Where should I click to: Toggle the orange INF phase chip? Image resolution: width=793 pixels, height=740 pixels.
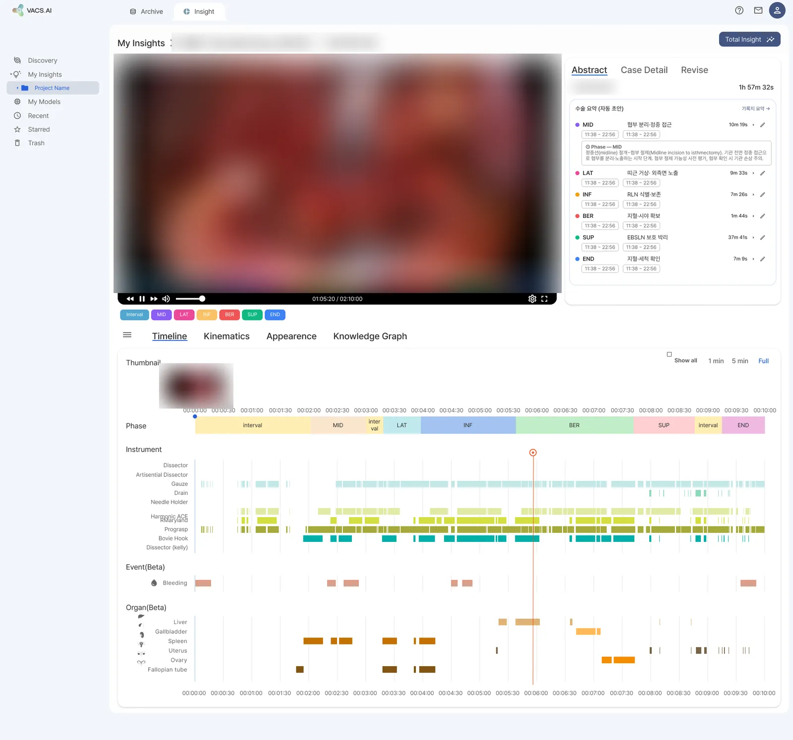pyautogui.click(x=207, y=315)
